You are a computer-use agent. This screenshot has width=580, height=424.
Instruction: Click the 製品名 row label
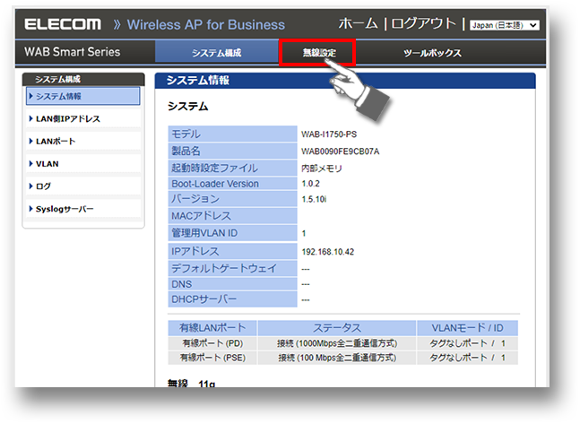[233, 151]
